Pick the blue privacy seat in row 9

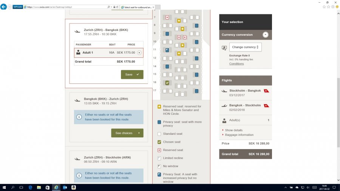tap(167, 34)
